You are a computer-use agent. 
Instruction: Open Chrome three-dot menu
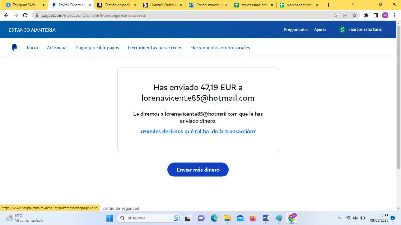(x=394, y=15)
